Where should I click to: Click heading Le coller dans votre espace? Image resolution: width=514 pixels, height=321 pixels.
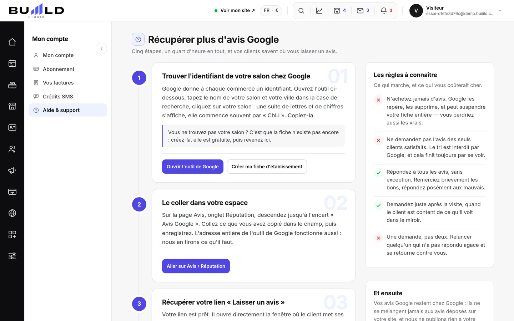pos(205,203)
